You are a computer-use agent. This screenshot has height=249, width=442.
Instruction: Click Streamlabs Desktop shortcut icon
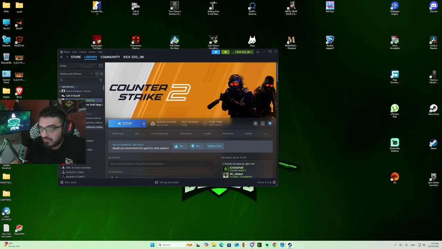[395, 145]
